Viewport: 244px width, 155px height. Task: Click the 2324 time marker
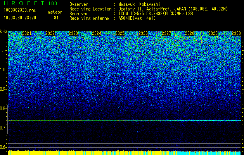tap(97, 33)
